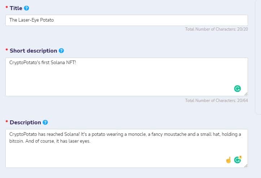
Task: Select the bold Title label
Action: [16, 8]
